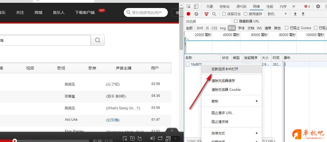Toggle the player bar lock icon

pos(172,131)
